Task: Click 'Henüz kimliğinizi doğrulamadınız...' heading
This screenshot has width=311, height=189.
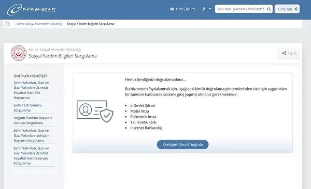Action: pyautogui.click(x=155, y=80)
